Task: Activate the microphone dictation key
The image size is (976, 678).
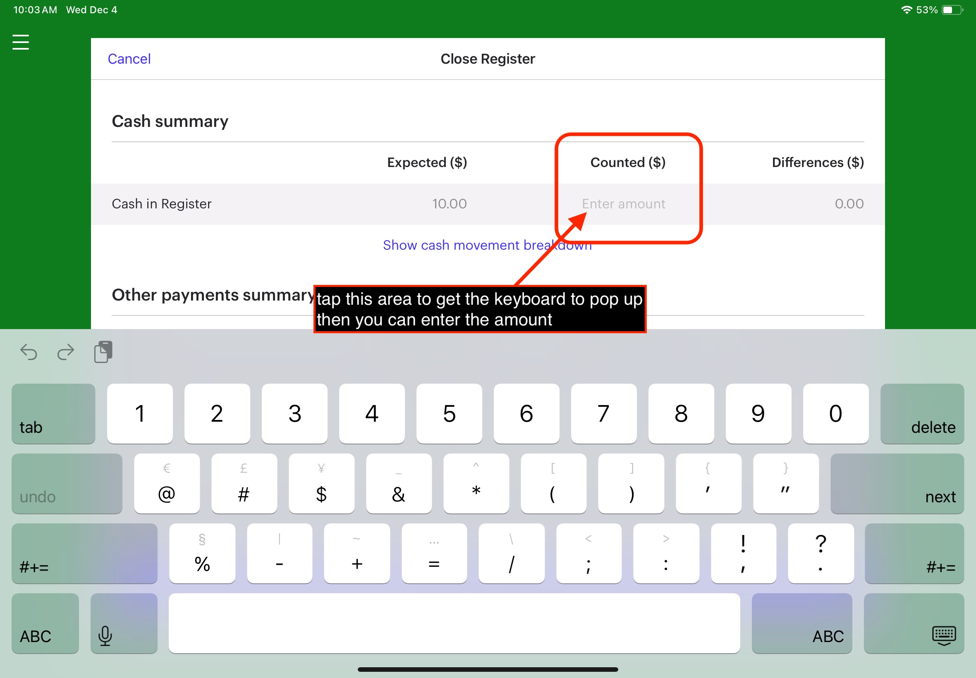Action: click(x=124, y=623)
